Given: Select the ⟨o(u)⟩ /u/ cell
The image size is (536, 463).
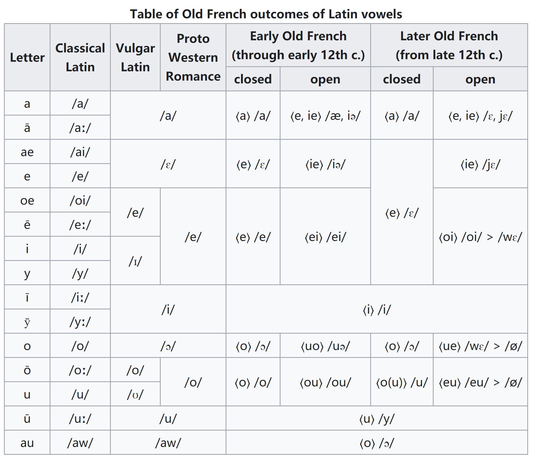Looking at the screenshot, I should pos(402,382).
